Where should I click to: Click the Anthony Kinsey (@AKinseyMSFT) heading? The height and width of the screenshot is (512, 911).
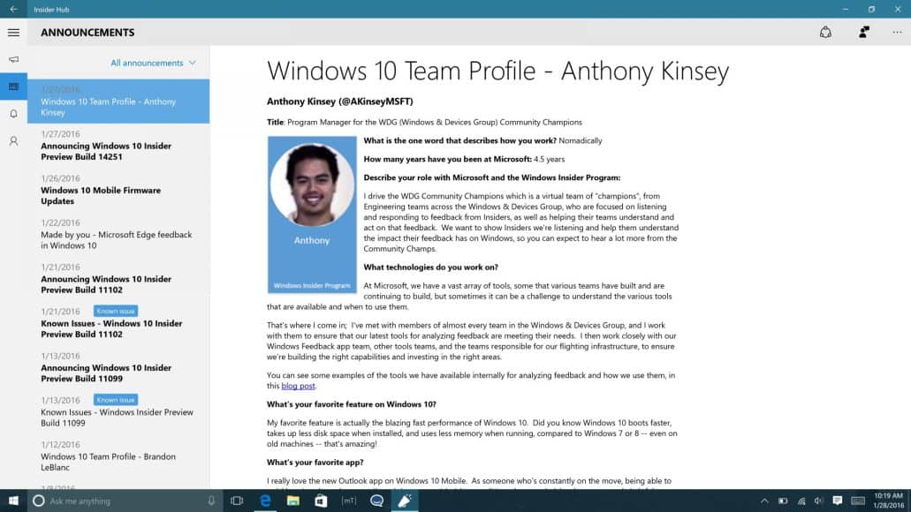coord(340,102)
